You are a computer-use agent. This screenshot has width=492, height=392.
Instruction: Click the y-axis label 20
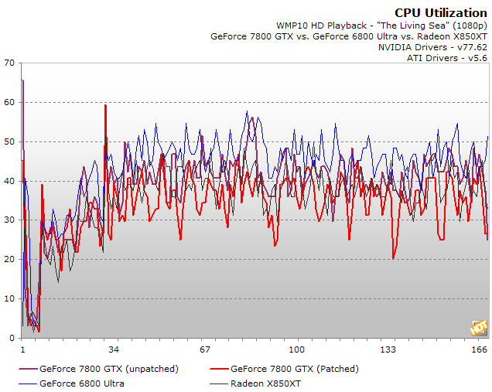[9, 259]
